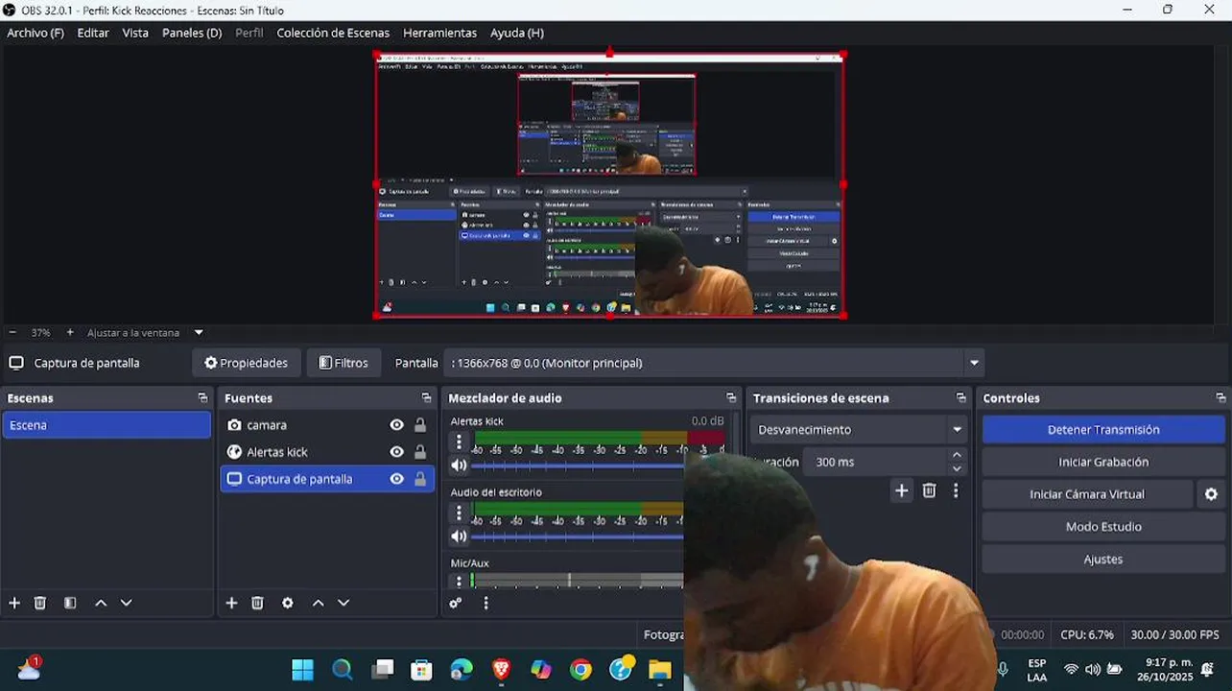Adjust Audio del escritorio volume slider
The width and height of the screenshot is (1232, 691).
[579, 536]
